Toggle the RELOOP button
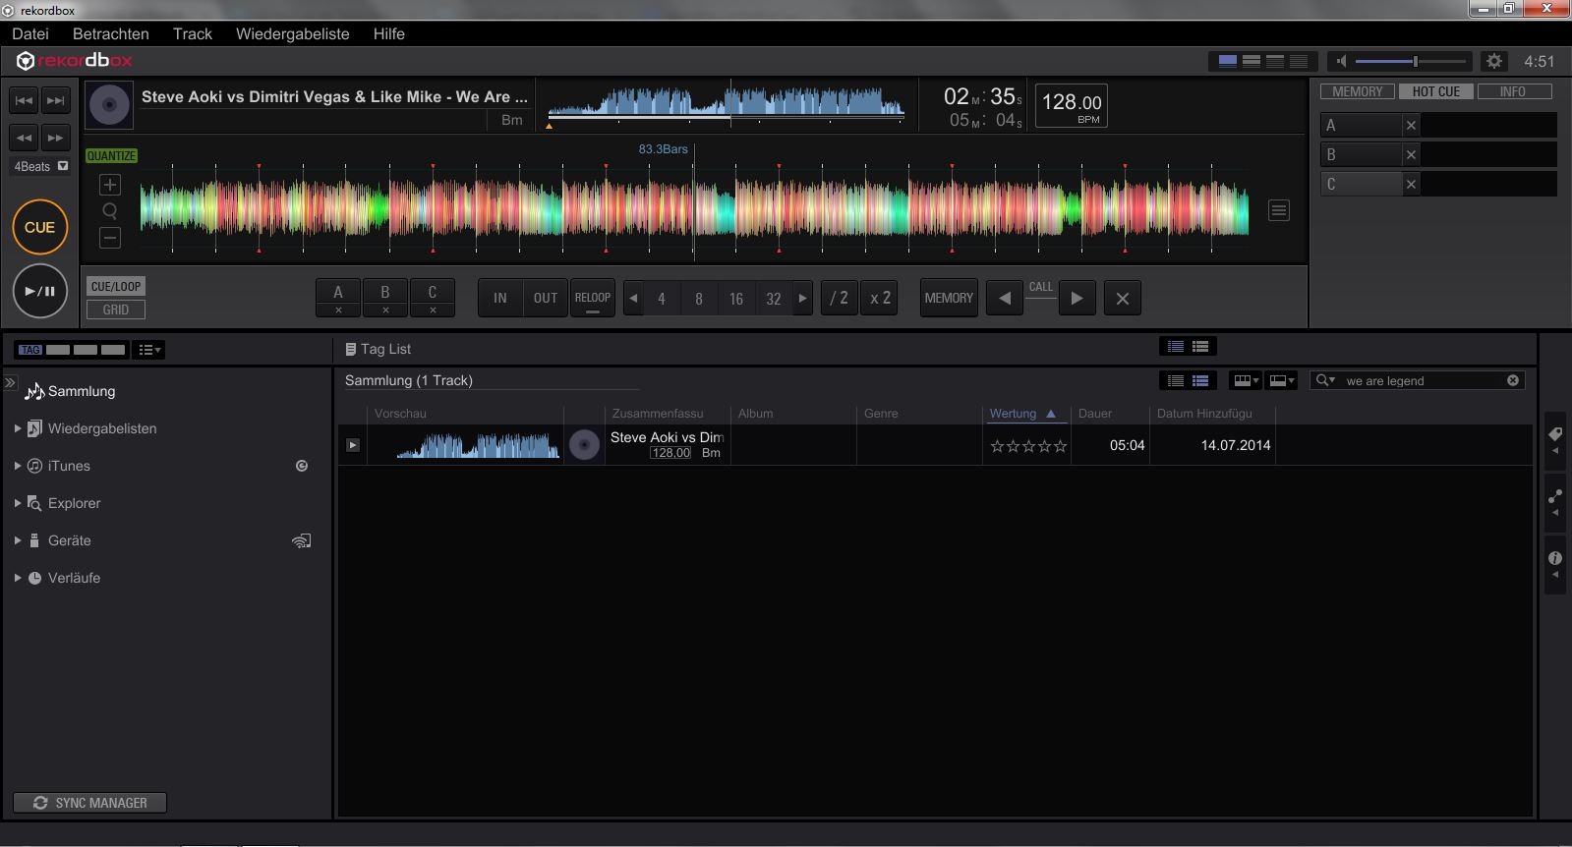Viewport: 1572px width, 847px height. pyautogui.click(x=593, y=298)
